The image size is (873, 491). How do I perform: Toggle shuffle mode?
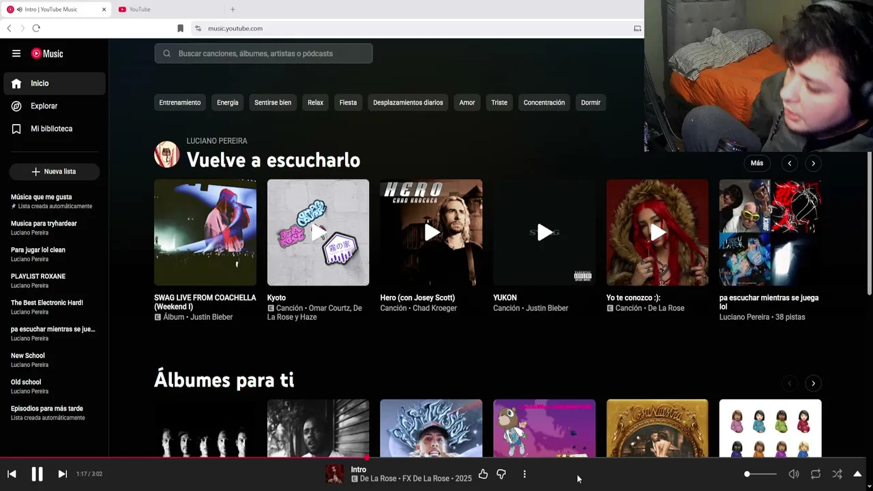[838, 474]
